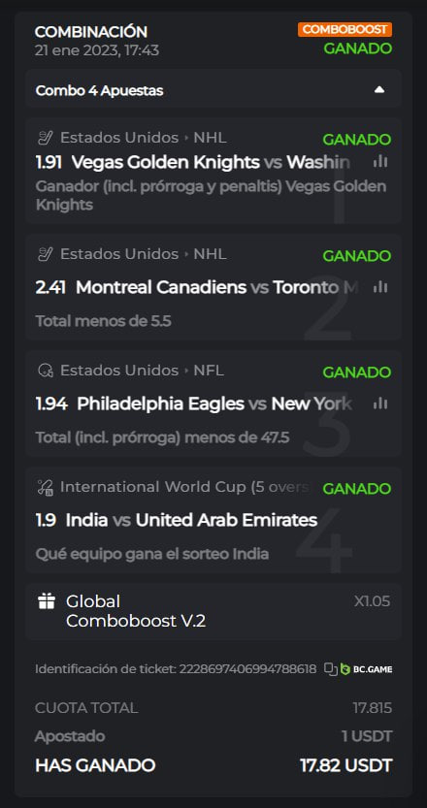Click the football helmet icon for NFL
Screen dimensions: 427x808
pos(46,371)
